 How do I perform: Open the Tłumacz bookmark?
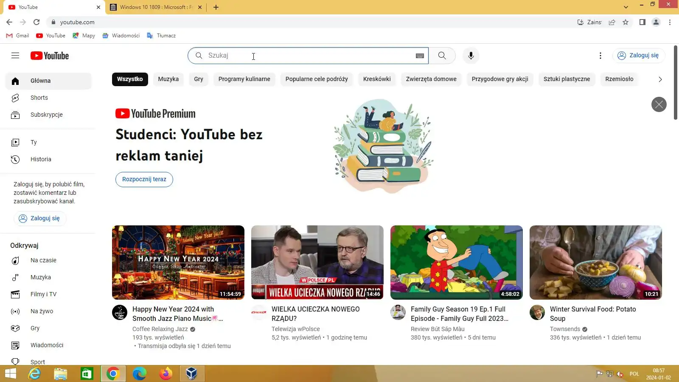[161, 36]
